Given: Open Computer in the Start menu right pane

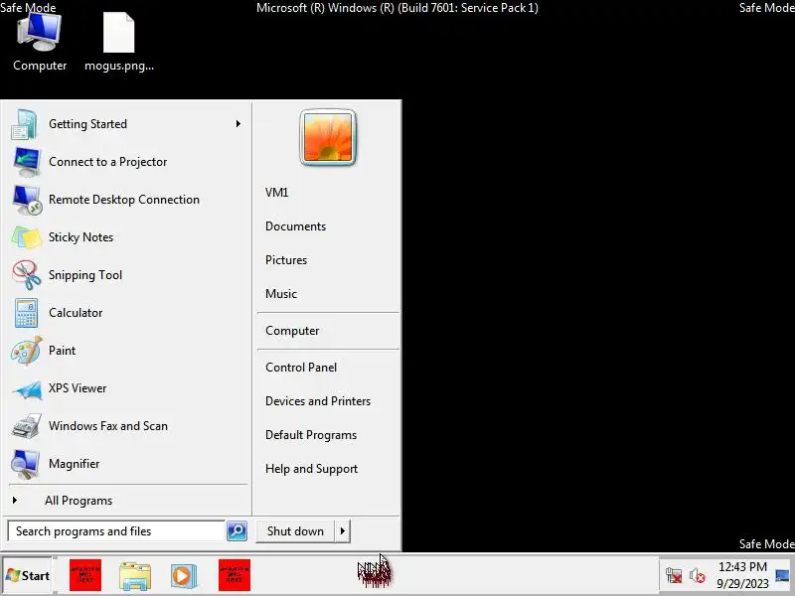Looking at the screenshot, I should tap(292, 331).
